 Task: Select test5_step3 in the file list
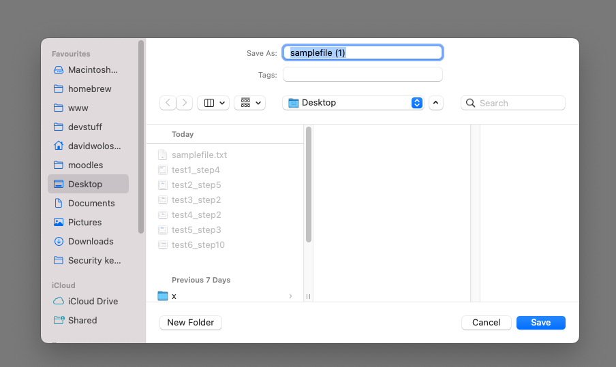pyautogui.click(x=225, y=229)
